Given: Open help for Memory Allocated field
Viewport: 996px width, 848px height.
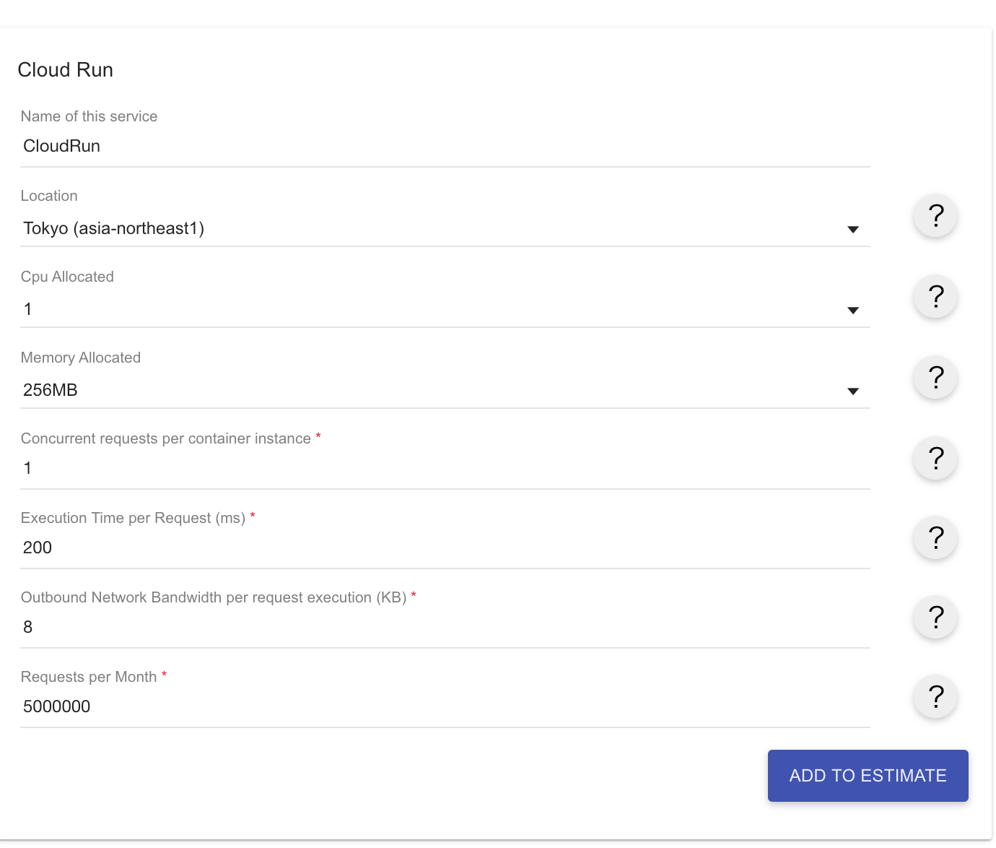Looking at the screenshot, I should (x=935, y=378).
